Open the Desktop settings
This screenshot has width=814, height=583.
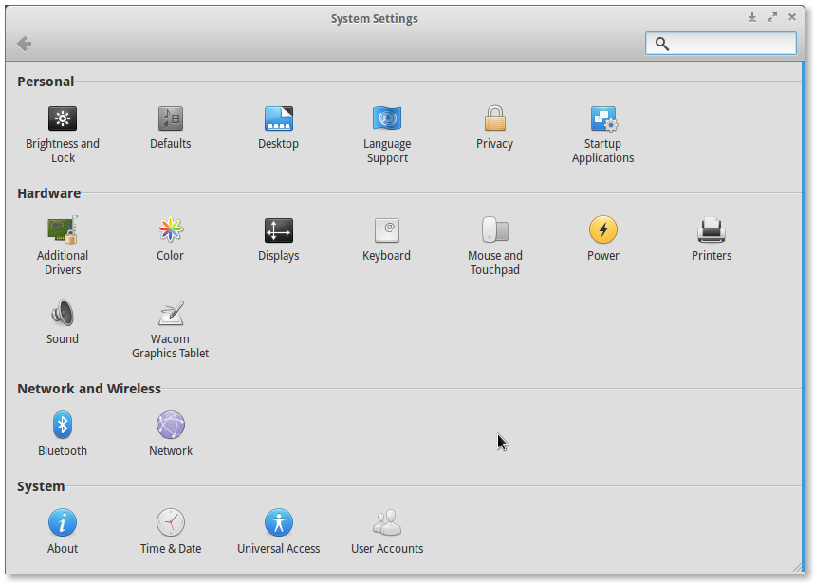click(x=278, y=118)
